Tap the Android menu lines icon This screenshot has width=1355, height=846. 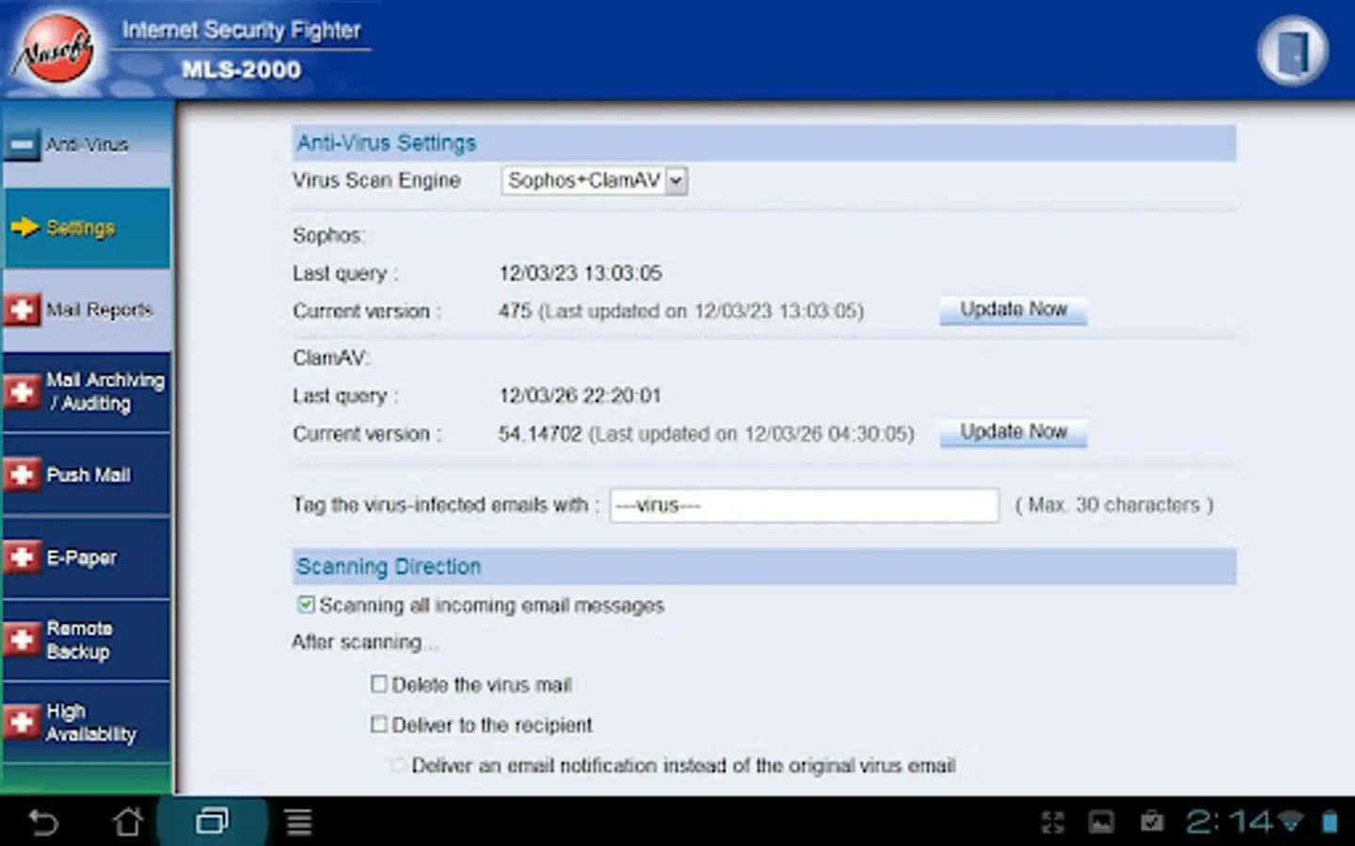(x=298, y=822)
